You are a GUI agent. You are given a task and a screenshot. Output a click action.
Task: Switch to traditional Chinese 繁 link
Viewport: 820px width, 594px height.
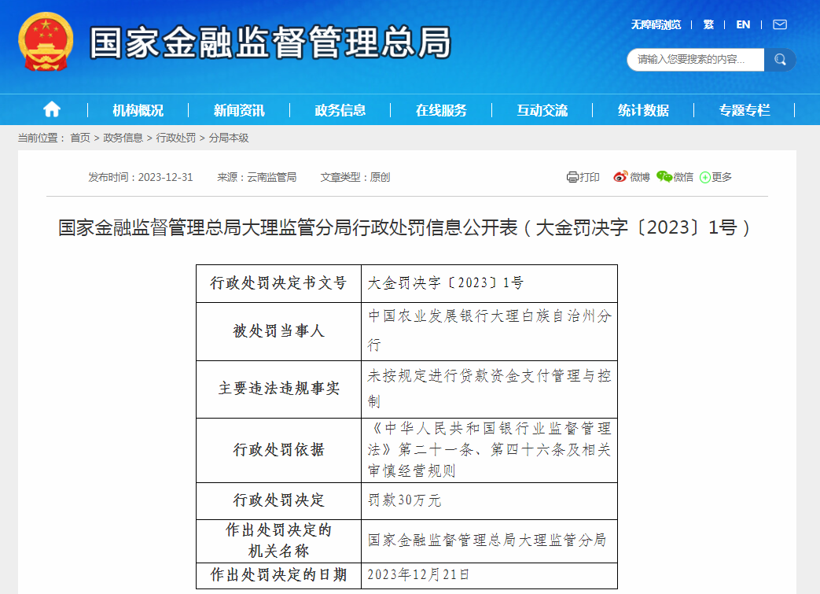(x=708, y=24)
